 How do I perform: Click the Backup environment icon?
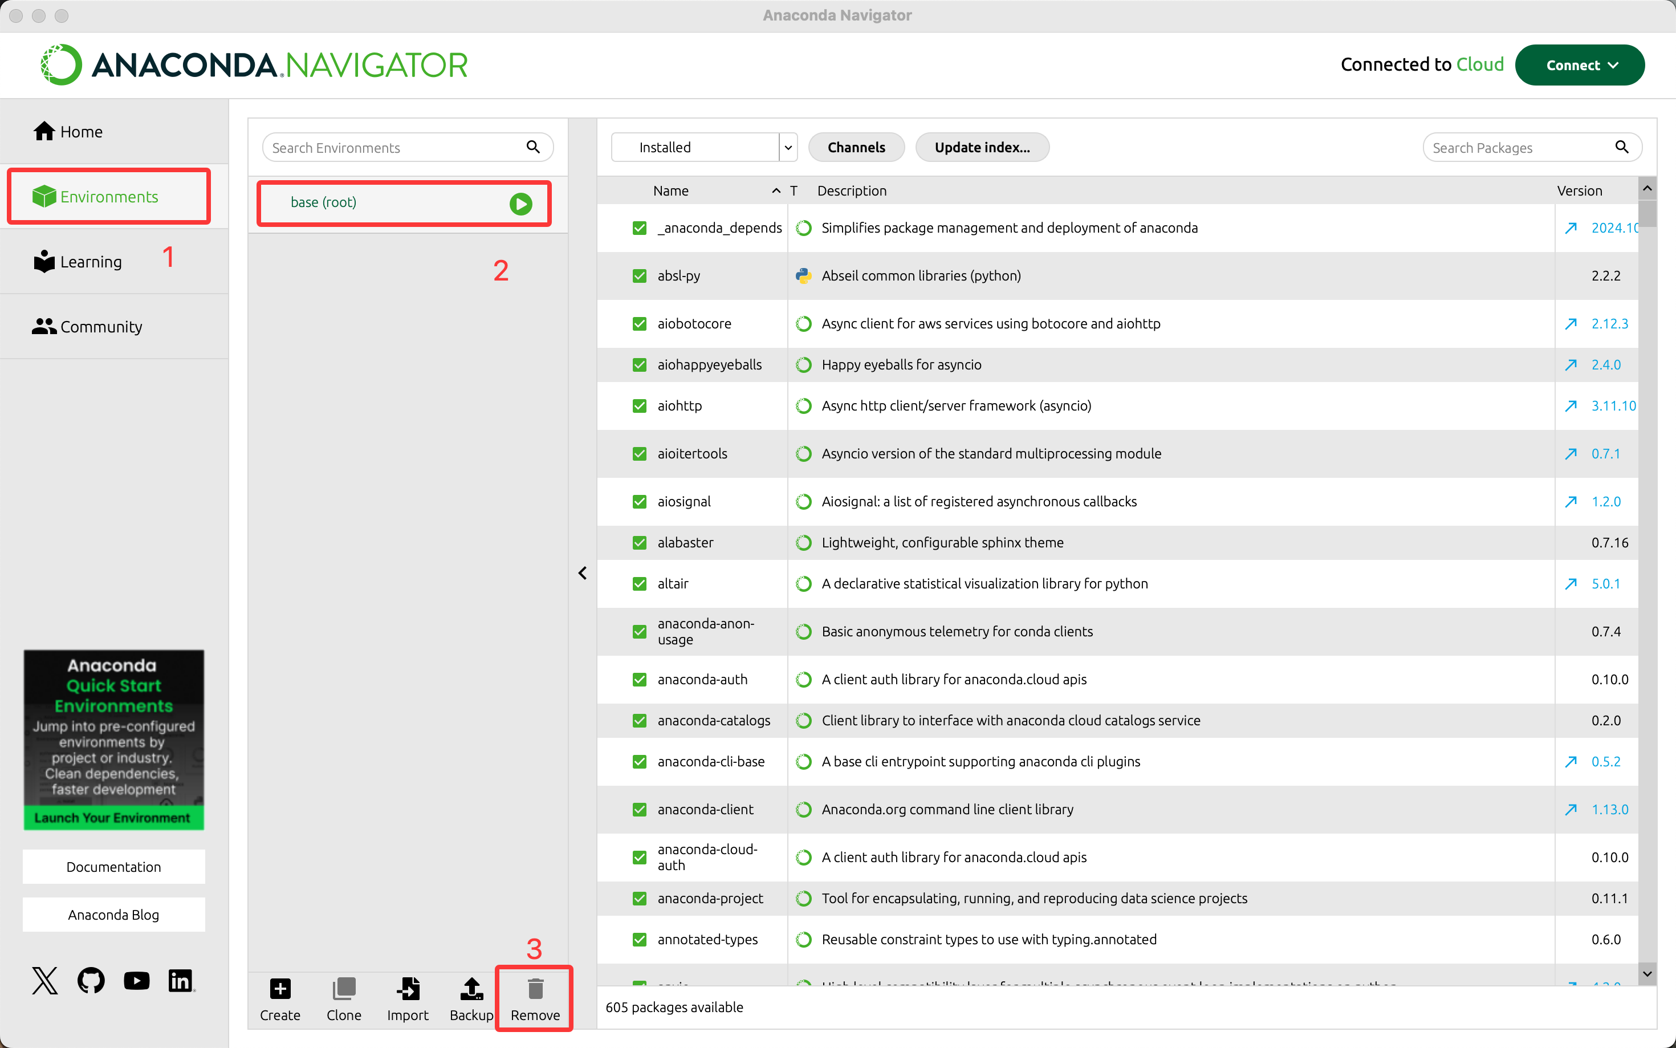[471, 988]
